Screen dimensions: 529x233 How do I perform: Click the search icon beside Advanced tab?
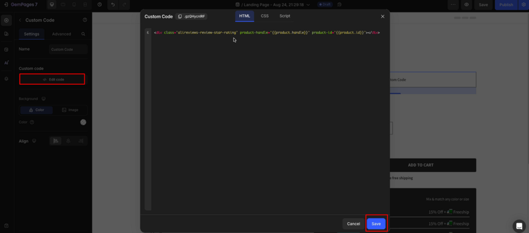pyautogui.click(x=83, y=34)
